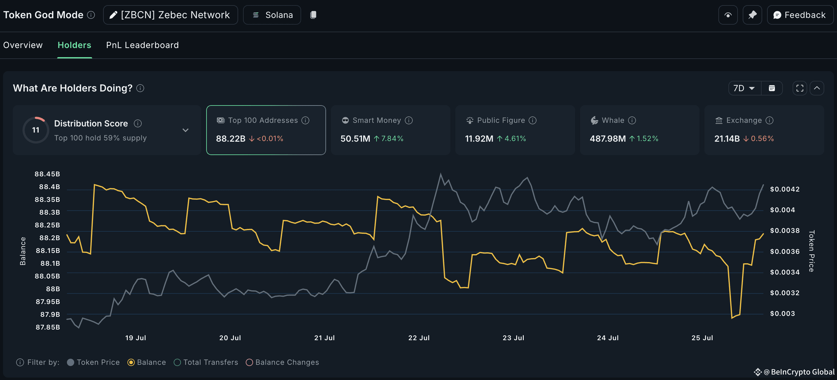Click the Distribution Score gauge showing 11

click(36, 130)
